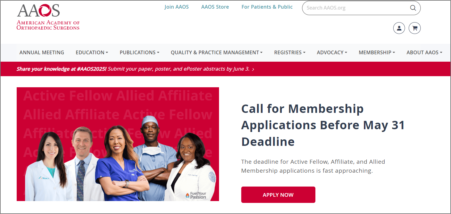Click the membership promotional image

point(118,144)
